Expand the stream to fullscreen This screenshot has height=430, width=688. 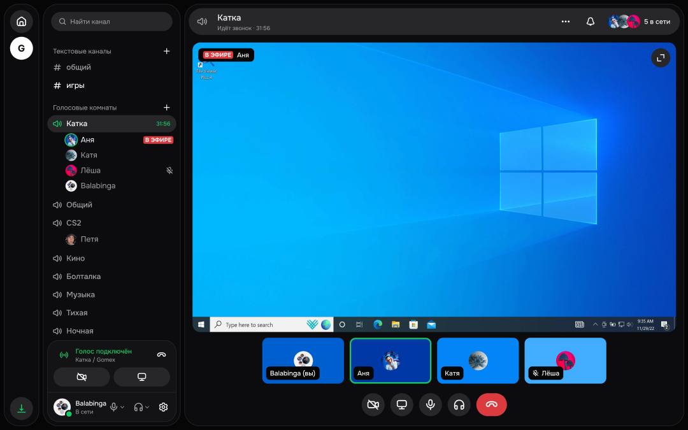(x=661, y=58)
